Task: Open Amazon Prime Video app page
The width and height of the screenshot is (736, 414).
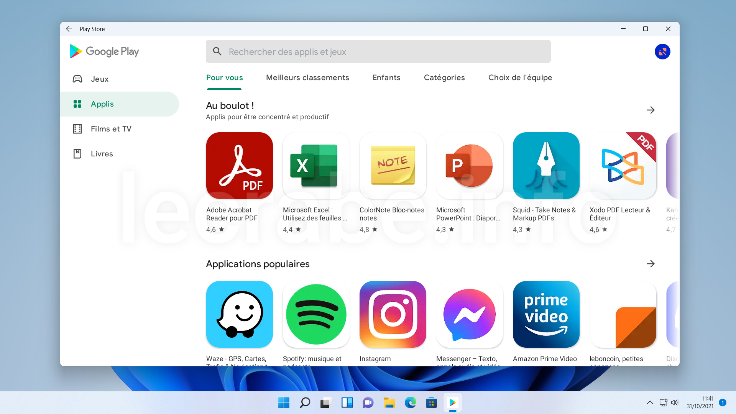Action: coord(546,314)
